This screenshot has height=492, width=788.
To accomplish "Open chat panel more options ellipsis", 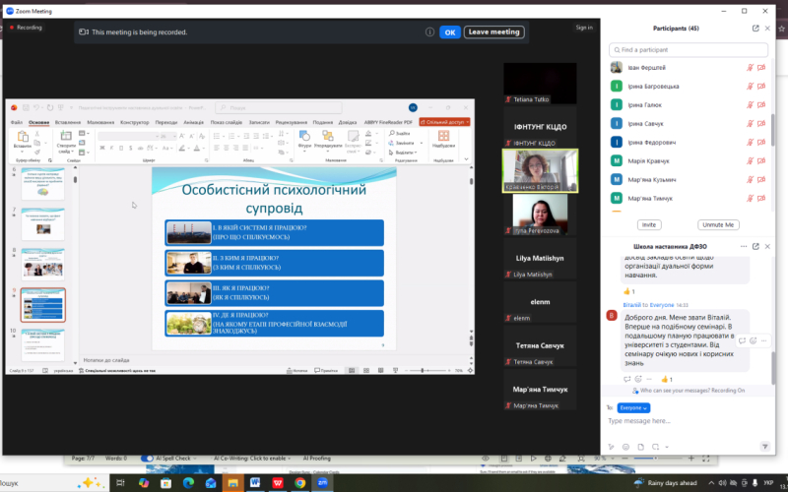I will click(x=744, y=247).
